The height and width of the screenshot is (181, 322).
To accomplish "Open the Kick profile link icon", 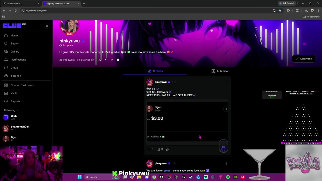I will click(x=118, y=60).
